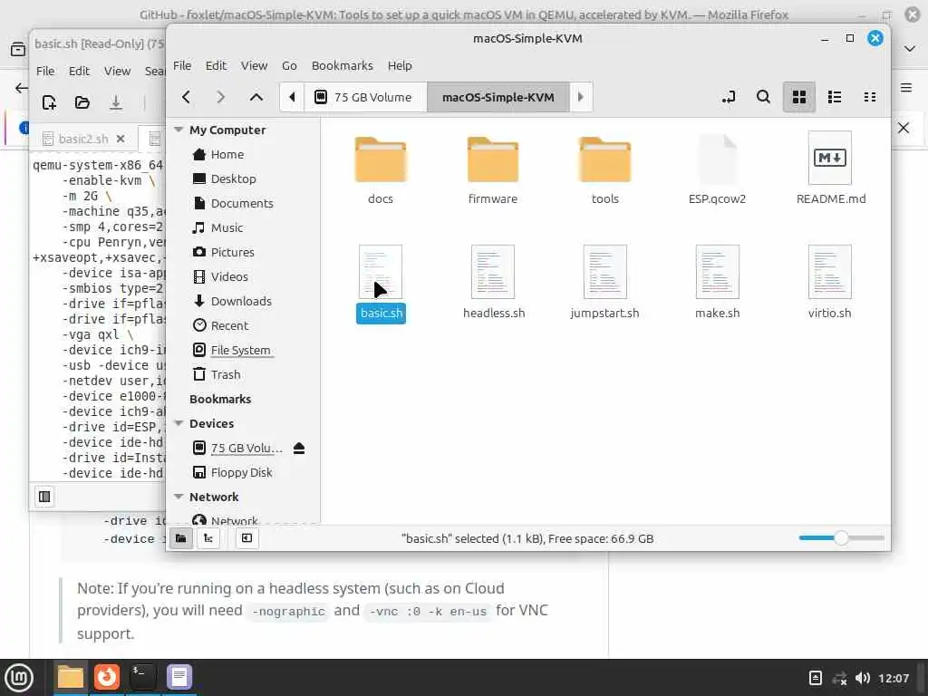
Task: Open the Go menu
Action: 289,65
